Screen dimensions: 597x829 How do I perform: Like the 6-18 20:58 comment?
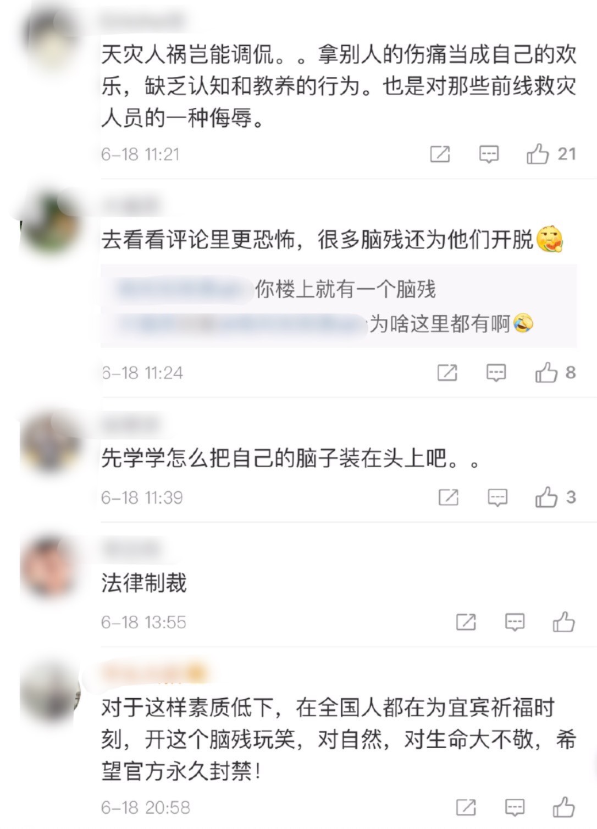click(563, 806)
